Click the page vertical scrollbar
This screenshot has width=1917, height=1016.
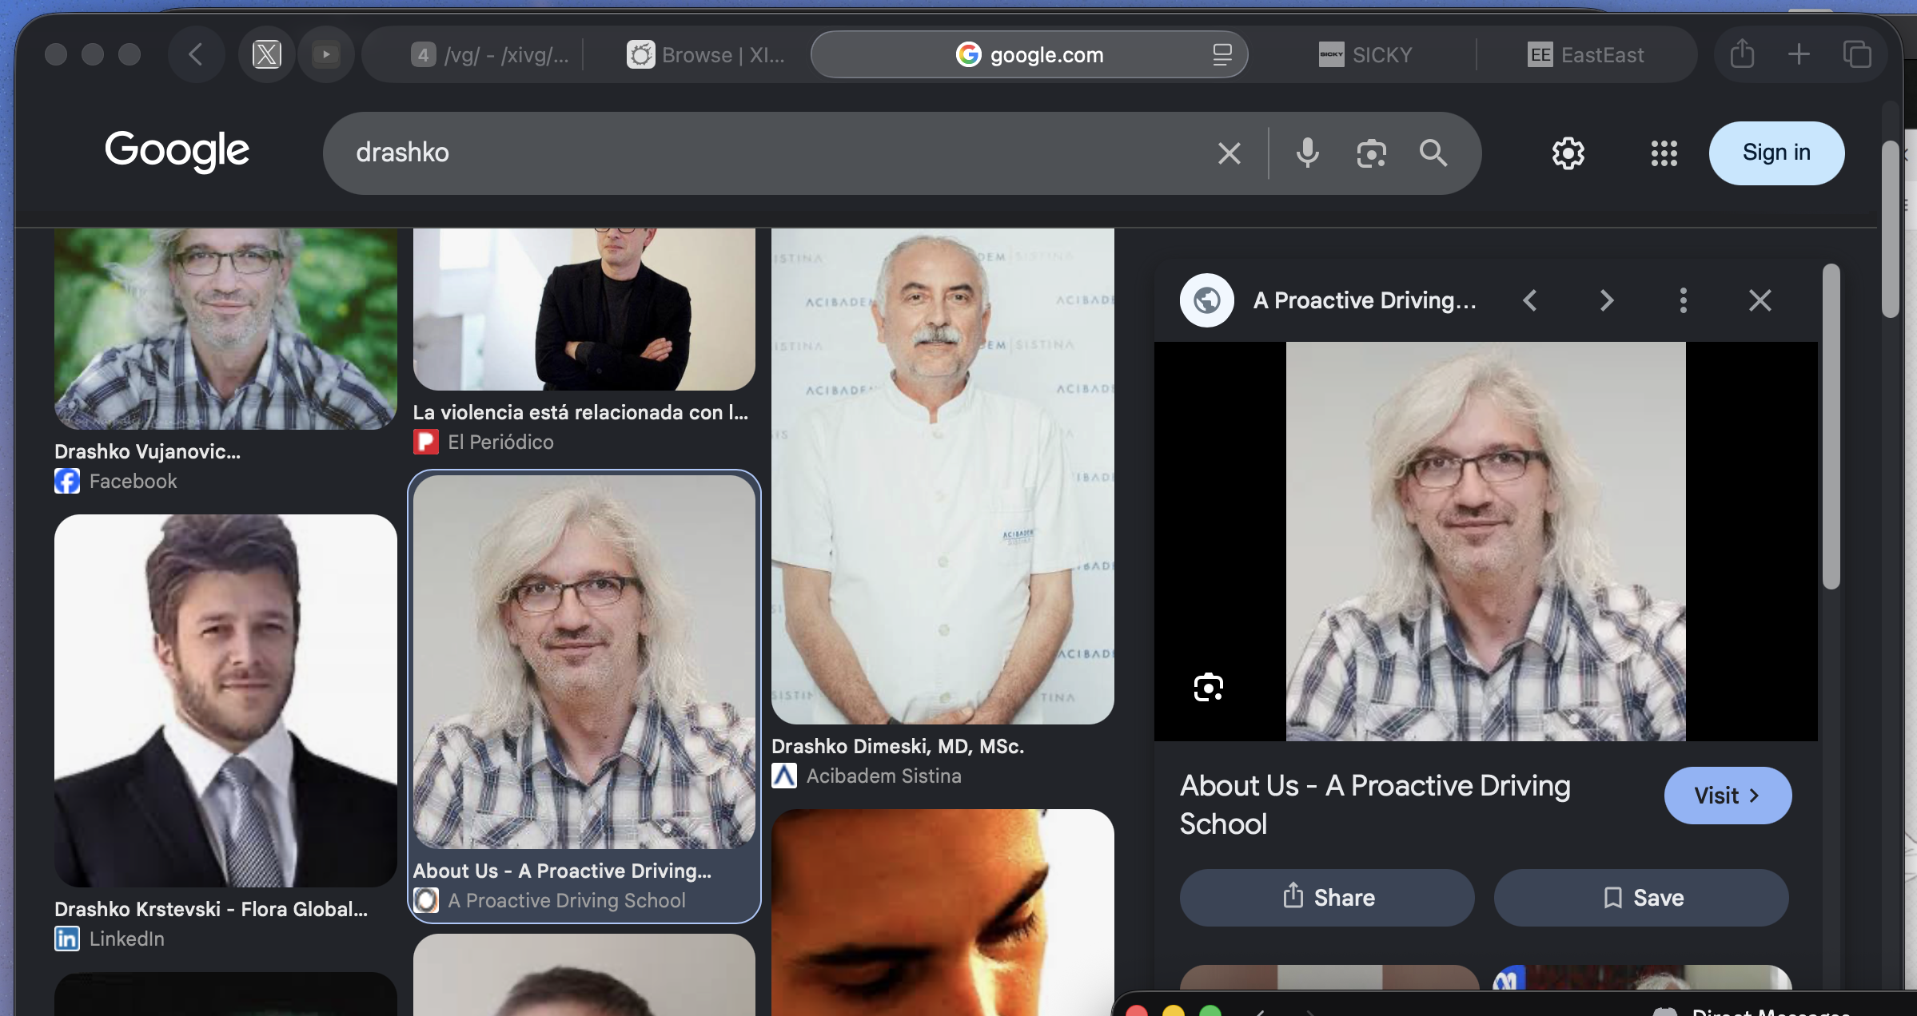click(x=1890, y=229)
